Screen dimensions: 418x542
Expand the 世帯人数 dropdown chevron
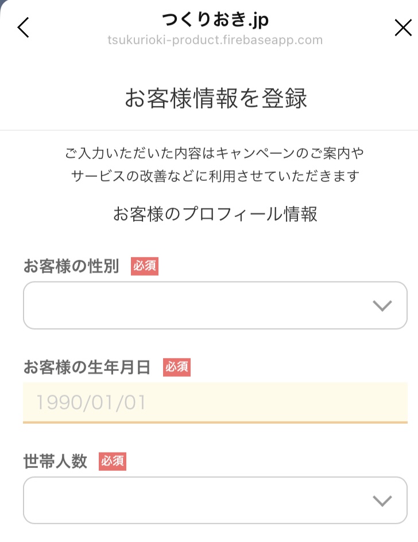382,501
